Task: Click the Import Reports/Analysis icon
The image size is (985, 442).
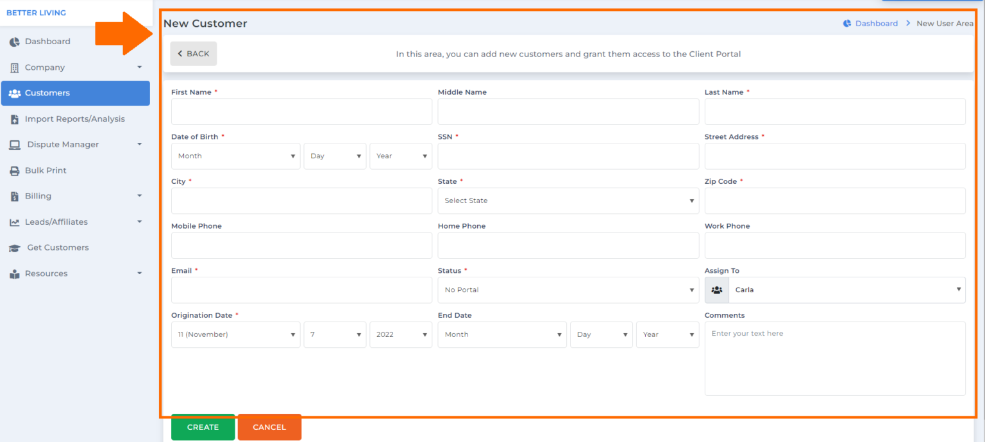Action: point(14,119)
